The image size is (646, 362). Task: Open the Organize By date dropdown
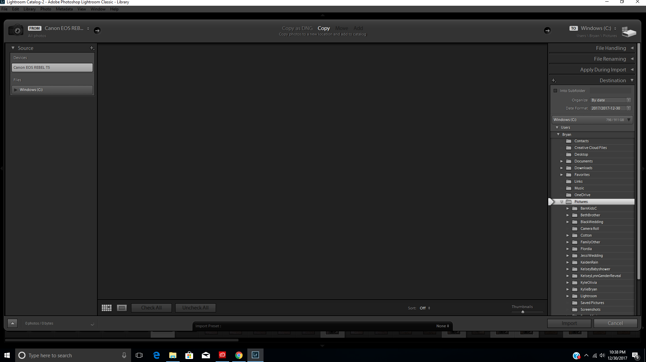[x=610, y=100]
